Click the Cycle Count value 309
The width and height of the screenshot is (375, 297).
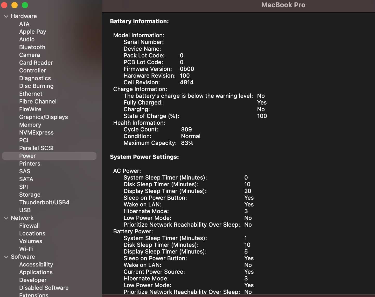(186, 129)
